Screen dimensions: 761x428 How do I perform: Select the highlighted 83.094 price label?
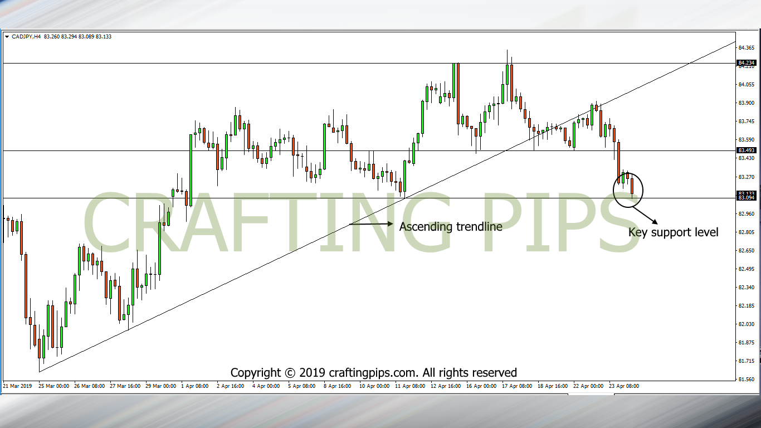pyautogui.click(x=746, y=198)
